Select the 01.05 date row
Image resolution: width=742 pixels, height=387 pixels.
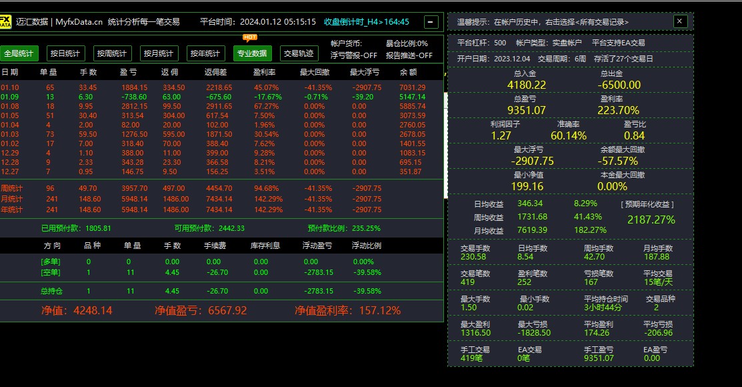[221, 115]
